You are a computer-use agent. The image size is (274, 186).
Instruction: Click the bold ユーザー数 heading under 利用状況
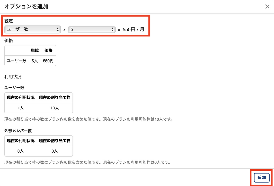point(14,87)
